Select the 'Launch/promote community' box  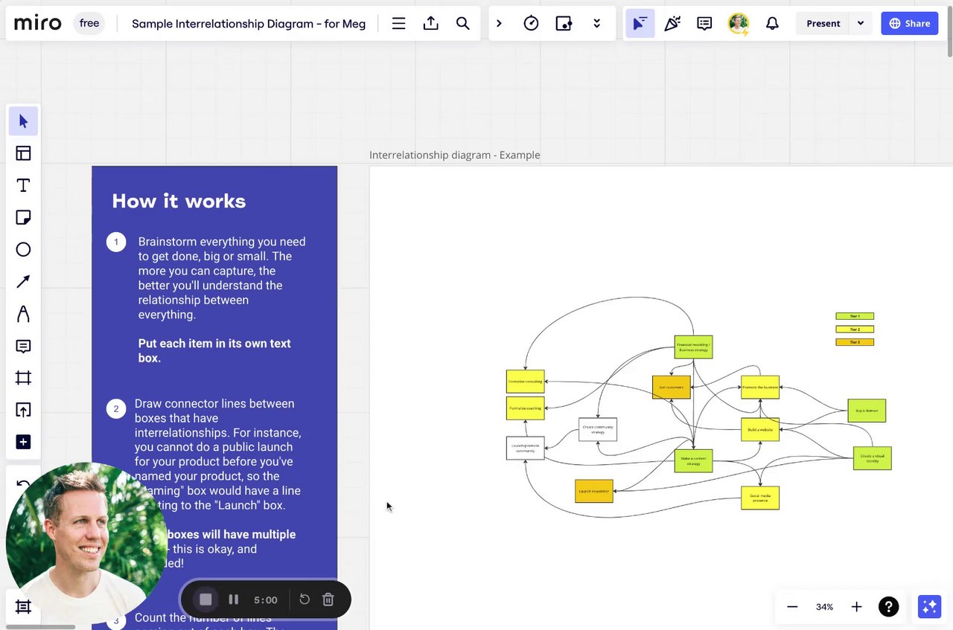[x=525, y=448]
